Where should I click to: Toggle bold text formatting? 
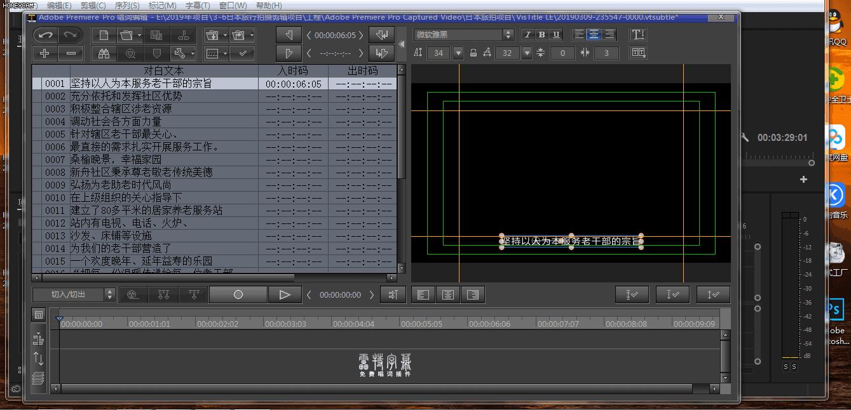coord(541,35)
